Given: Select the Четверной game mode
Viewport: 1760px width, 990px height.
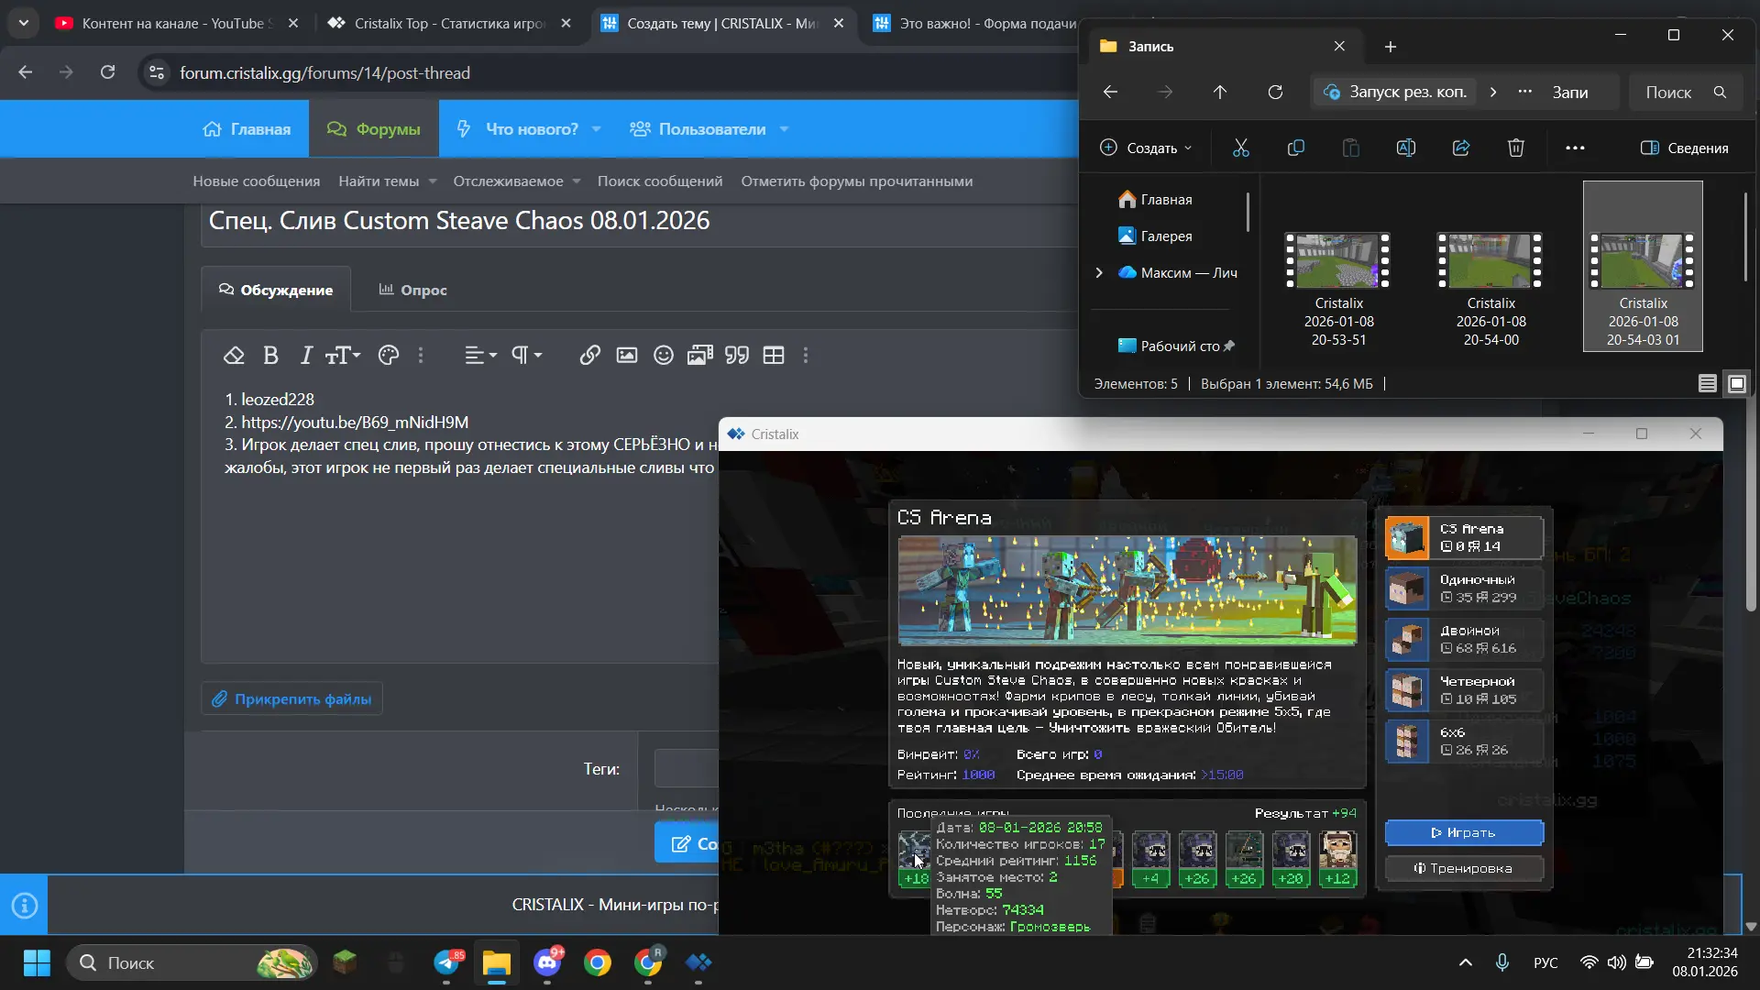Looking at the screenshot, I should pyautogui.click(x=1464, y=690).
